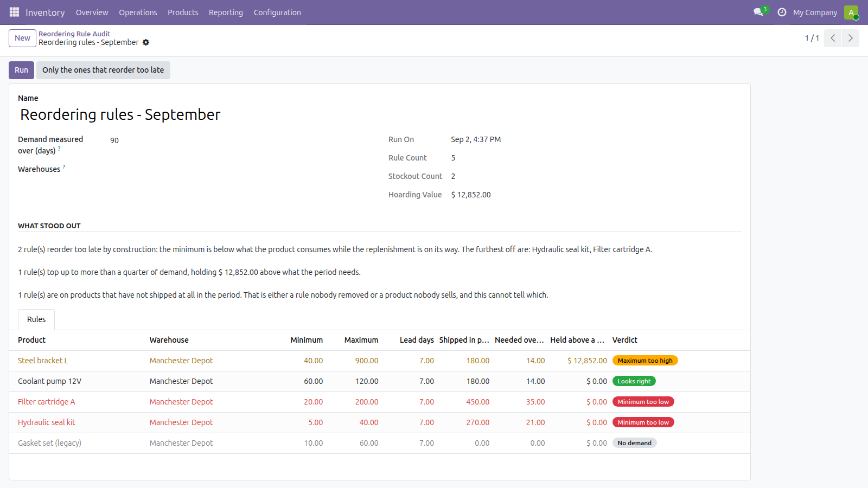Click the record pager 1 / 1
The image size is (868, 488).
pos(812,38)
